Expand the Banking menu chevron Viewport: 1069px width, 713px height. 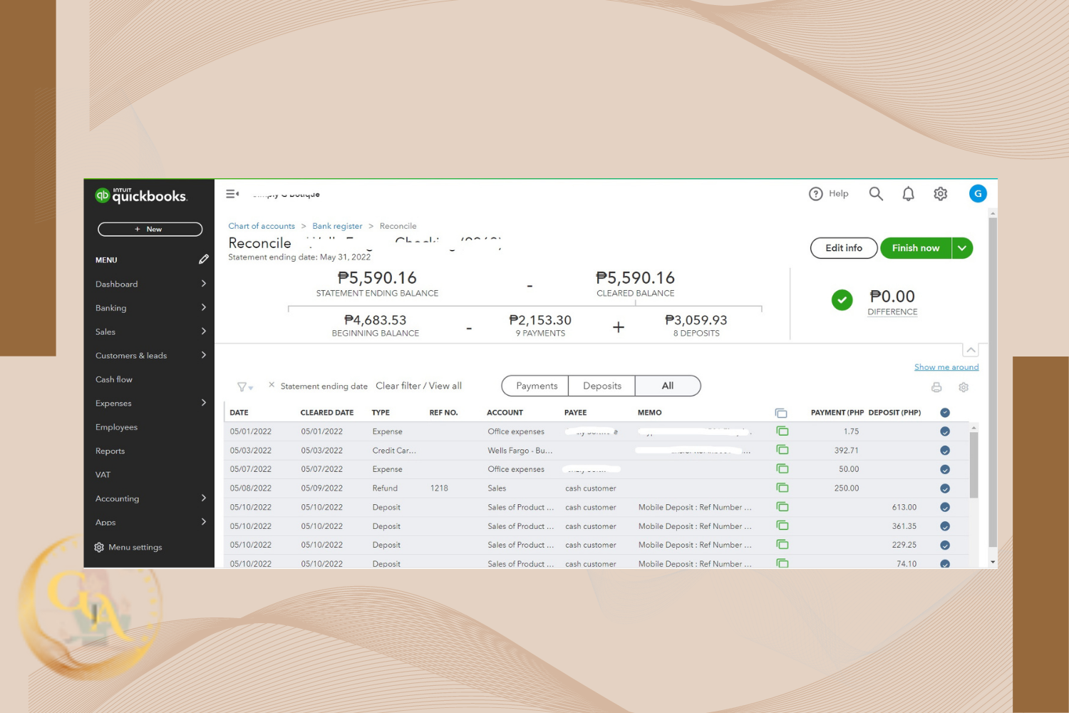(204, 307)
